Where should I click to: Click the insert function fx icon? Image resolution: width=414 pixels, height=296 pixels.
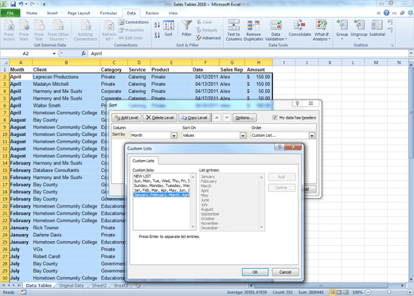point(84,53)
